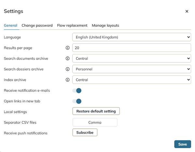This screenshot has height=152, width=195.
Task: Switch to the Flow replacement tab
Action: (72, 25)
